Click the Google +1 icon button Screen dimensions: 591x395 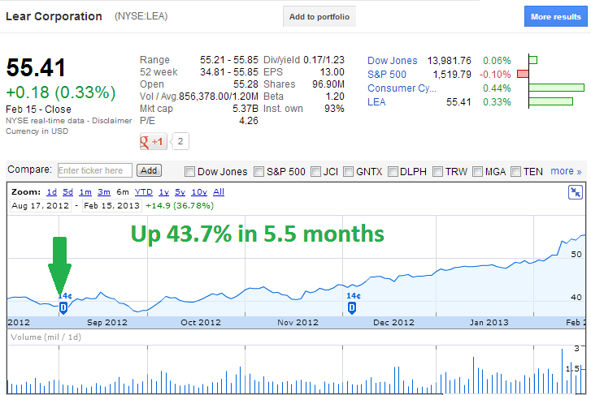[153, 141]
